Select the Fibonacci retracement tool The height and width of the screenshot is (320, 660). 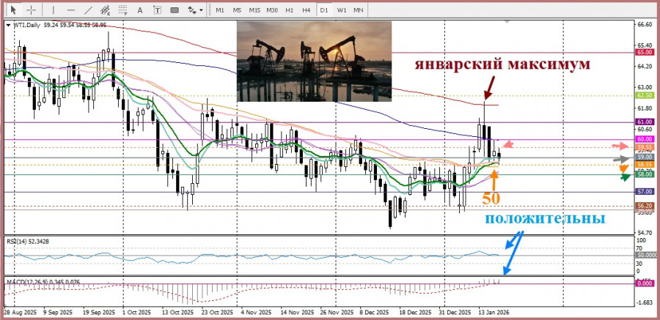pos(123,10)
